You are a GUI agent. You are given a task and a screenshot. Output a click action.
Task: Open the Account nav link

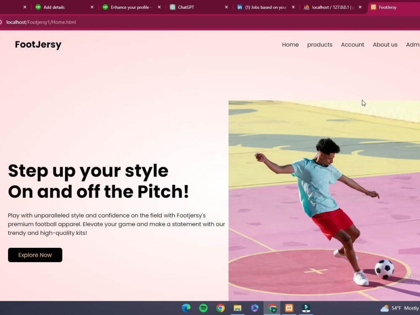coord(352,45)
